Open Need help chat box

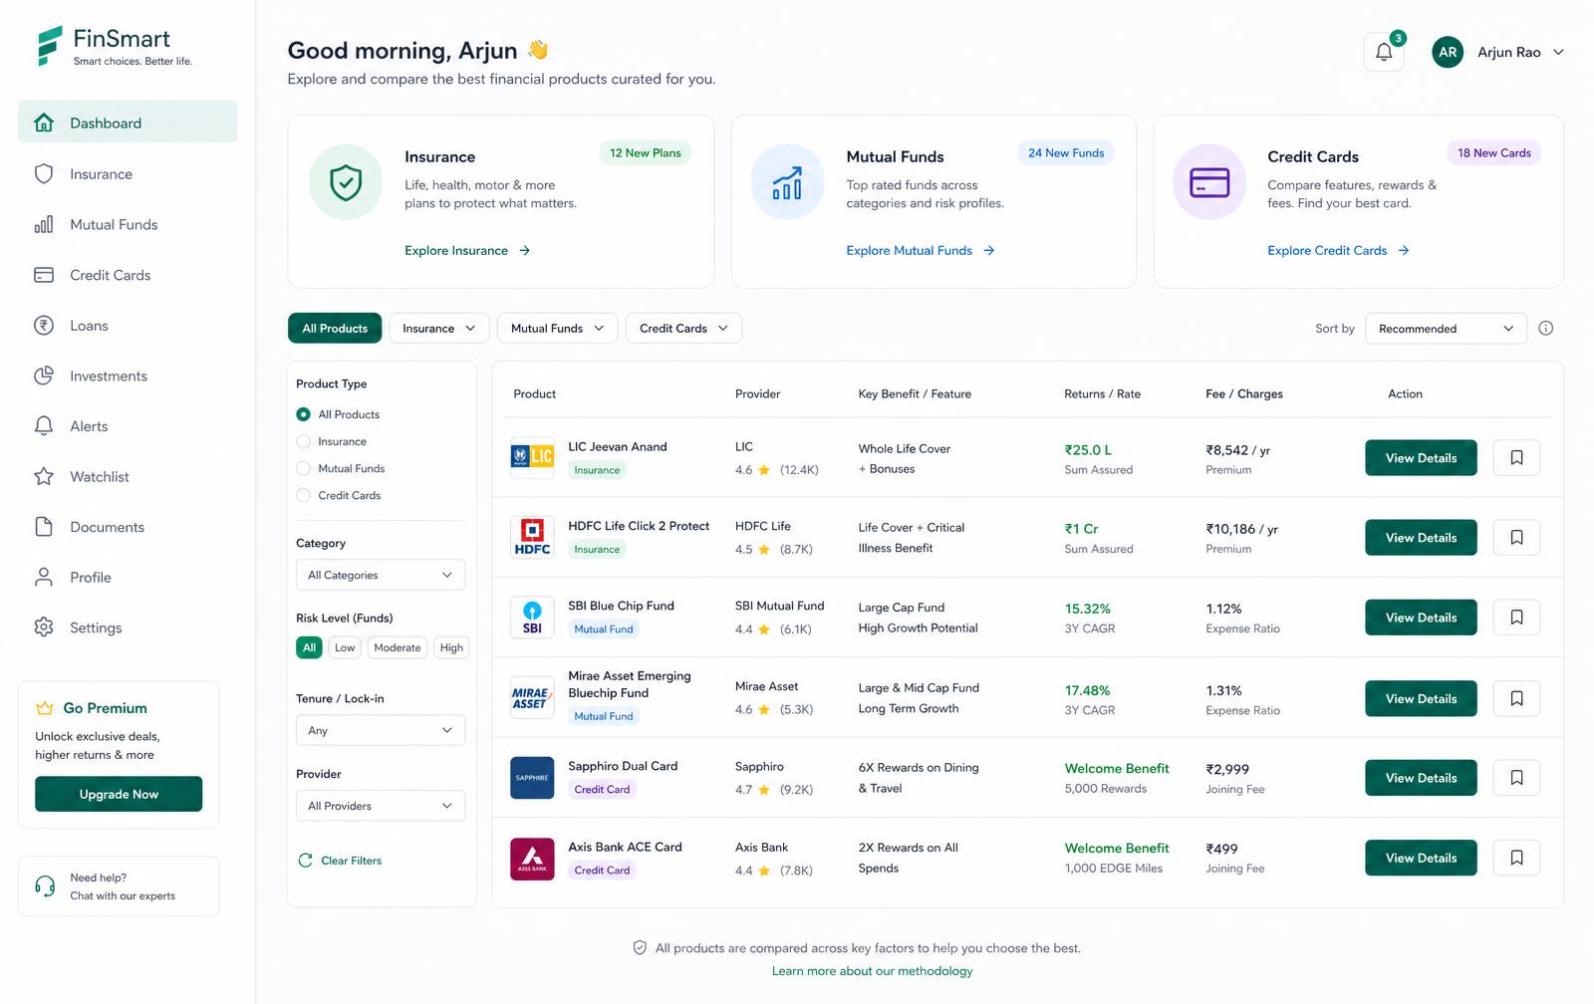tap(119, 886)
